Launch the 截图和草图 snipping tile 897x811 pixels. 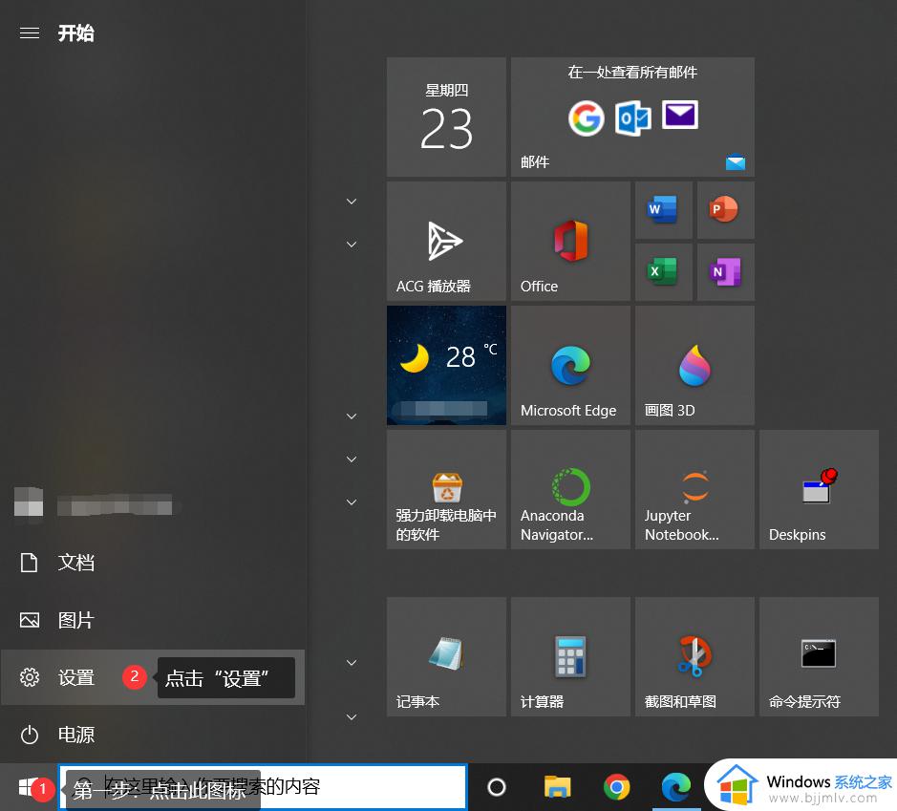point(694,656)
